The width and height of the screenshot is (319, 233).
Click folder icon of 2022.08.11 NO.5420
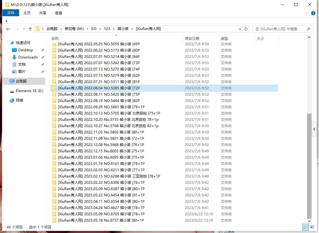click(54, 94)
